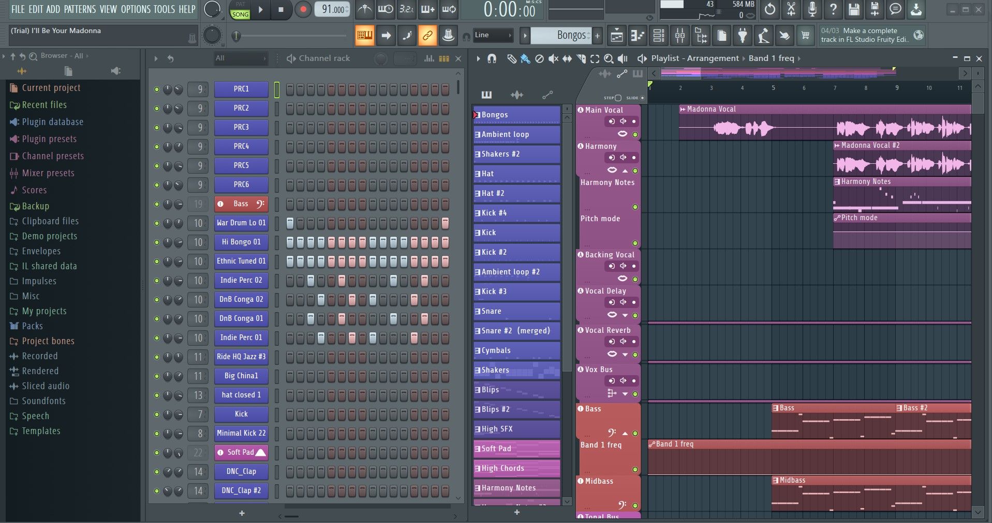Toggle Playlist snap magnet icon
This screenshot has height=523, width=992.
[x=492, y=59]
